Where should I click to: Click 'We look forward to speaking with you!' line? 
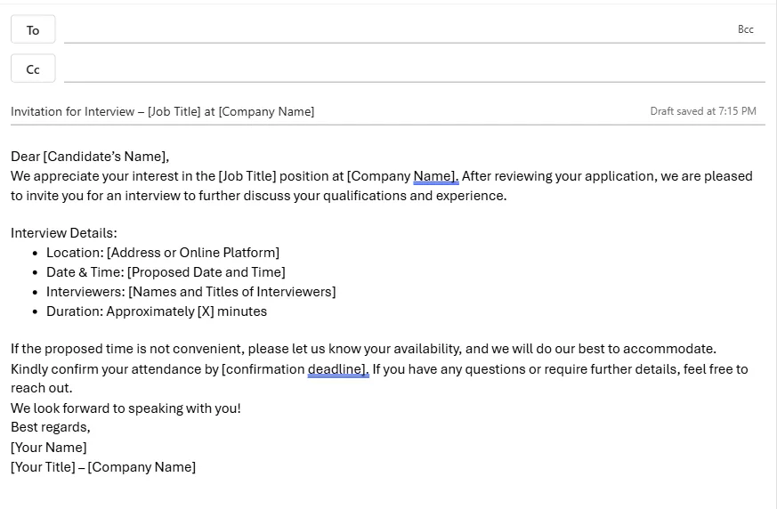coord(125,408)
